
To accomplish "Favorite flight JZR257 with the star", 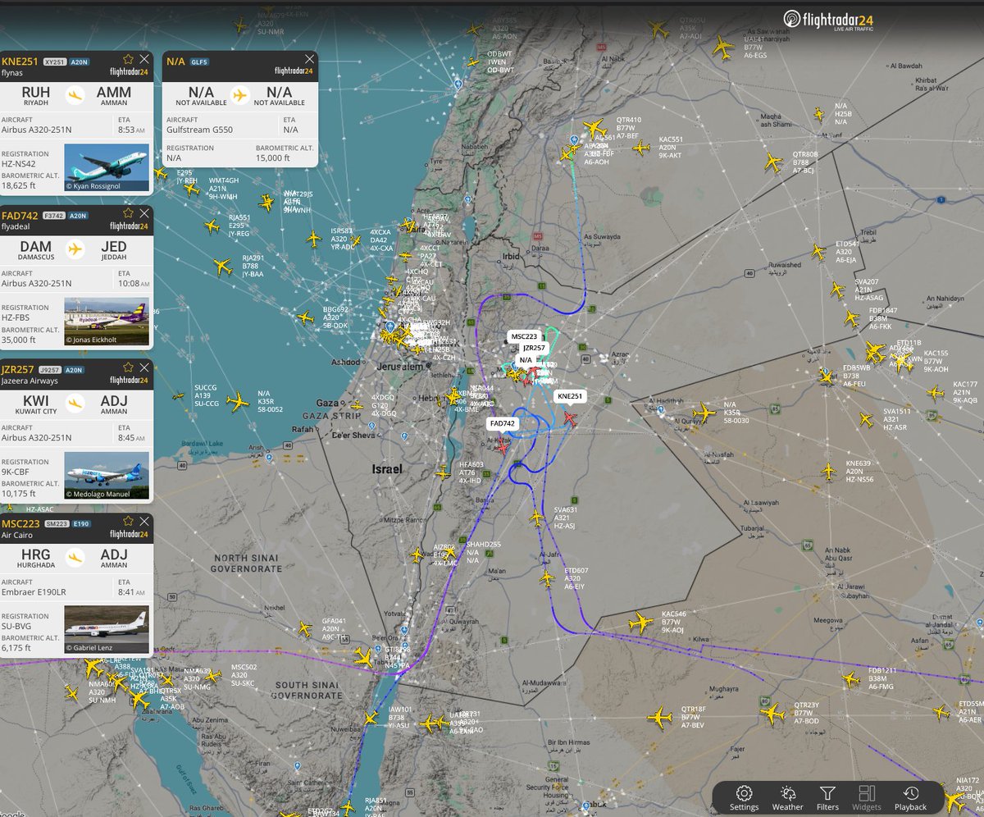I will [127, 367].
